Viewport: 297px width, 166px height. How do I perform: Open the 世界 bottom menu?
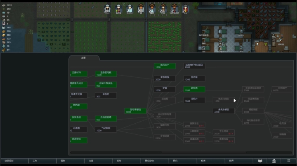point(239,161)
